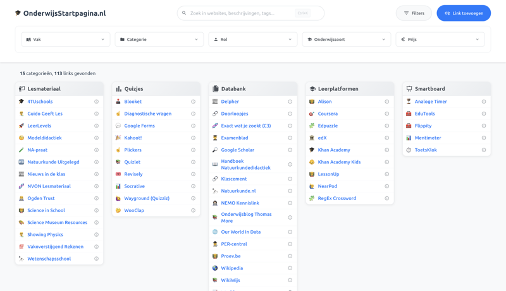The height and width of the screenshot is (291, 506).
Task: View info for Socrative
Action: (193, 186)
